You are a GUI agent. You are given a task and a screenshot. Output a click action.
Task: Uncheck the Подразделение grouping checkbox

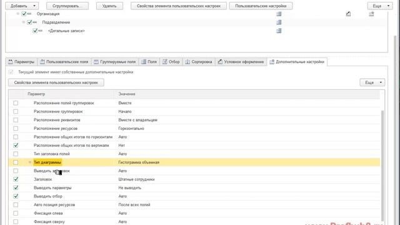(x=29, y=22)
